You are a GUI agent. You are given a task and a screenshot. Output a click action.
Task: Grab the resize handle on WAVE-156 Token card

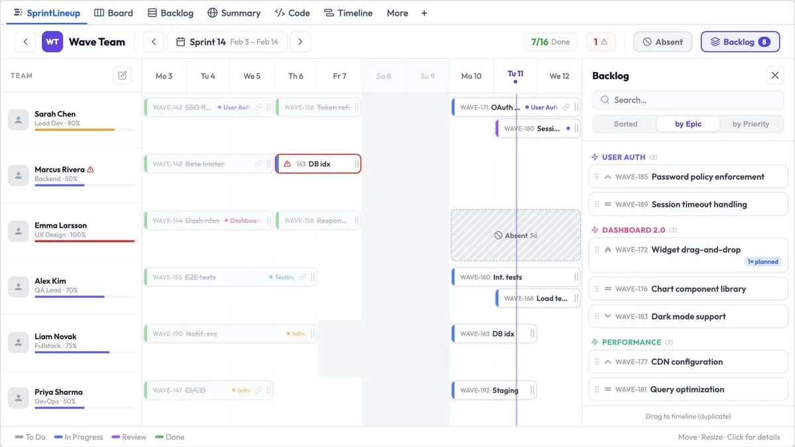(356, 107)
